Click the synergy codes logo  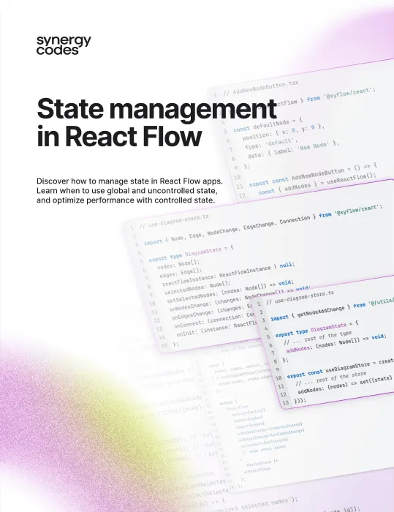(64, 45)
